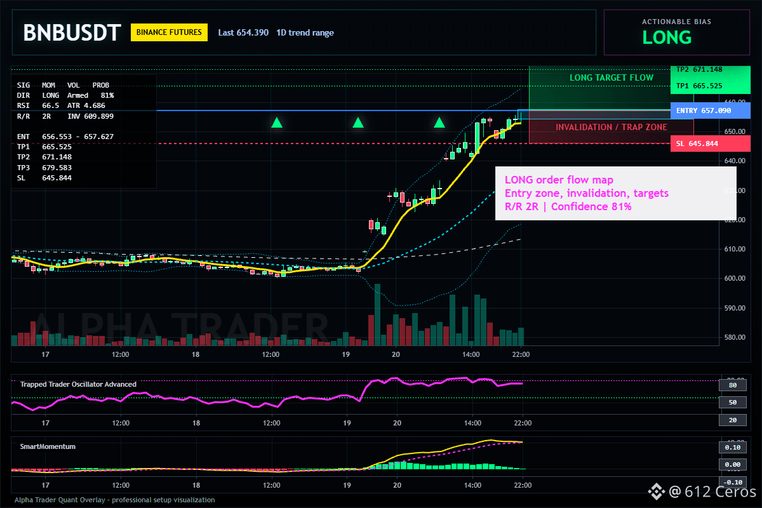Click the LONG order flow map annotation
The height and width of the screenshot is (508, 762).
[x=559, y=180]
